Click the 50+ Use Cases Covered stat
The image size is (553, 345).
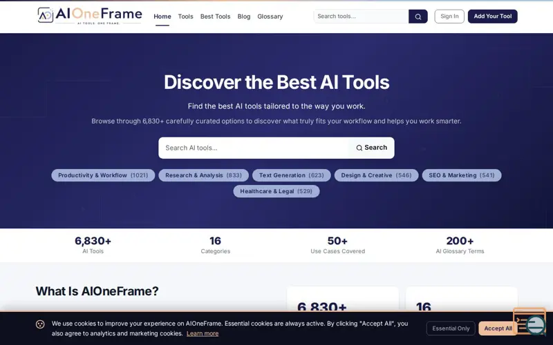pyautogui.click(x=337, y=245)
